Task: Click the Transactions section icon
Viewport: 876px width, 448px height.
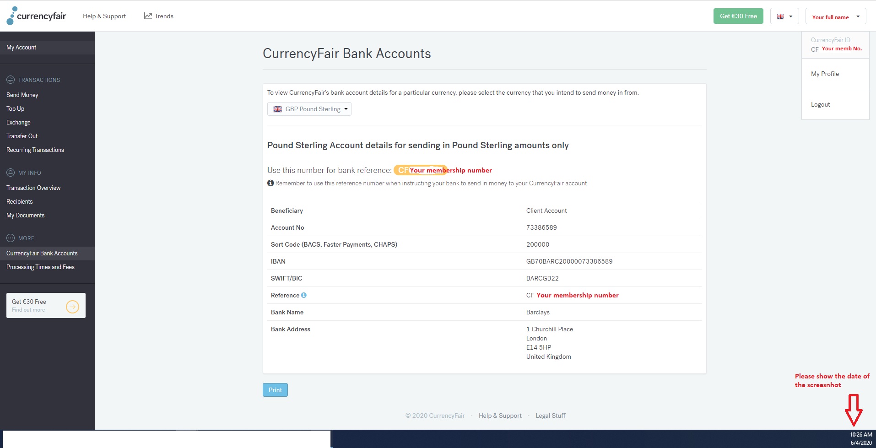Action: [x=11, y=80]
